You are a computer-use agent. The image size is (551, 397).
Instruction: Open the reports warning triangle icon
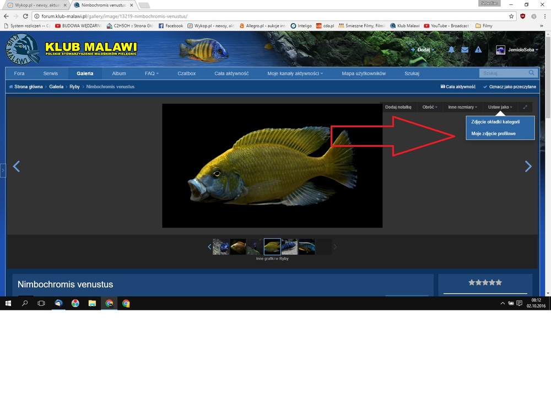tap(478, 50)
